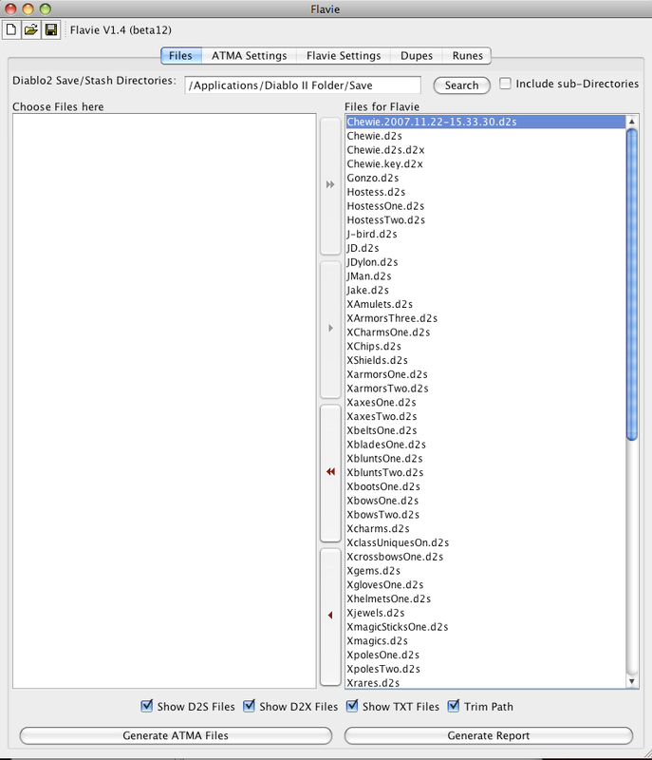Screen dimensions: 652x760
Task: Select XaxesOne.d2s file
Action: (486, 403)
